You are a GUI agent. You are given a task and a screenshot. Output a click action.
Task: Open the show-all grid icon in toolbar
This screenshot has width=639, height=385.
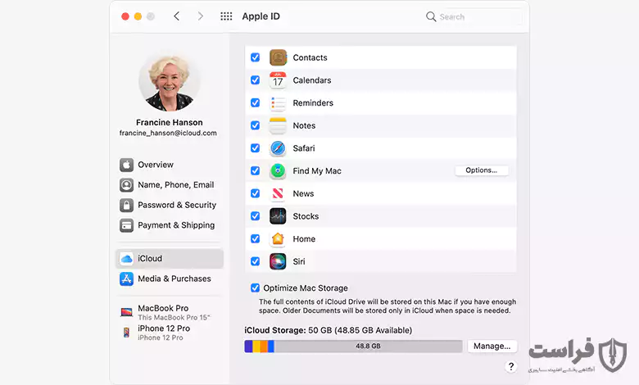click(x=226, y=16)
